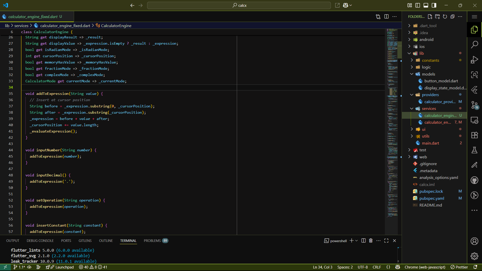Open the Search view in activity bar
This screenshot has width=482, height=271.
click(x=474, y=45)
